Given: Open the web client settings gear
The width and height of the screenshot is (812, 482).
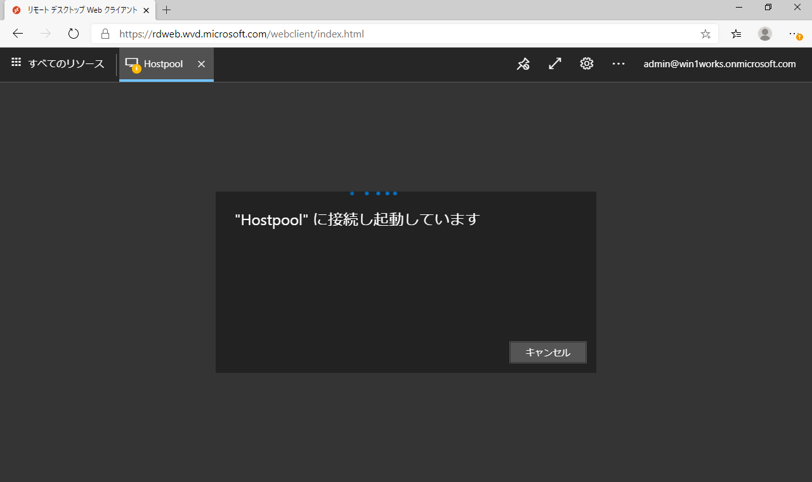Looking at the screenshot, I should (x=587, y=64).
